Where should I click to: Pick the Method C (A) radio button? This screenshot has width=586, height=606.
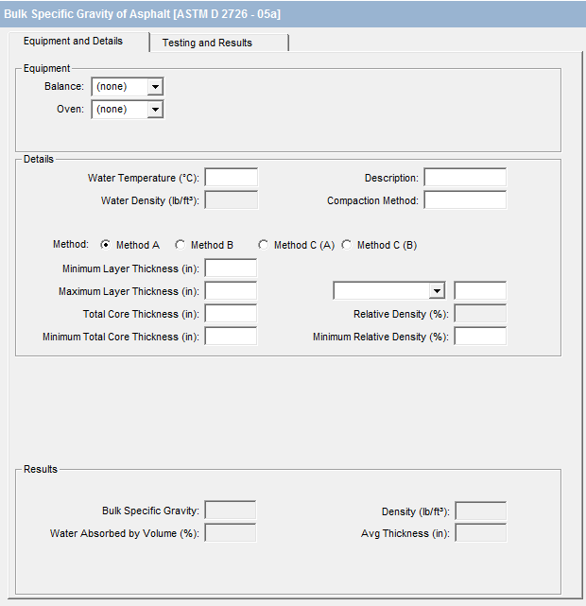(x=264, y=245)
